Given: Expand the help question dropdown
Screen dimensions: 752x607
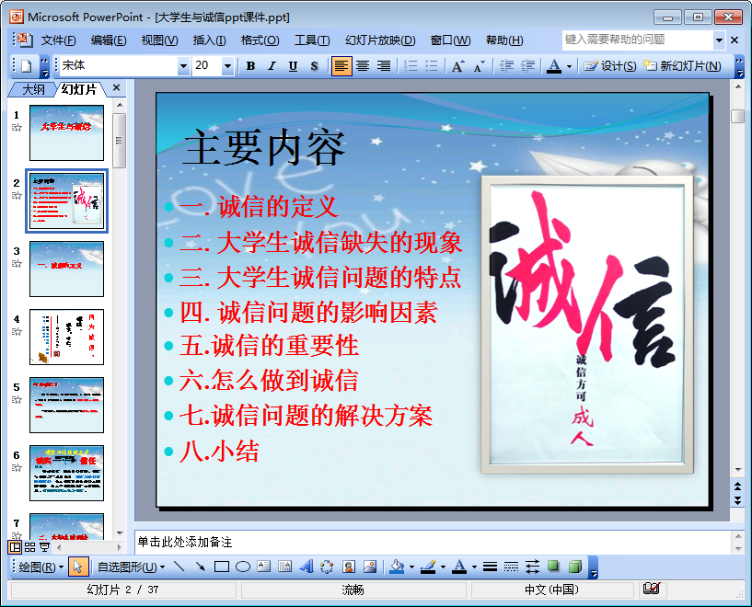Looking at the screenshot, I should click(x=719, y=40).
